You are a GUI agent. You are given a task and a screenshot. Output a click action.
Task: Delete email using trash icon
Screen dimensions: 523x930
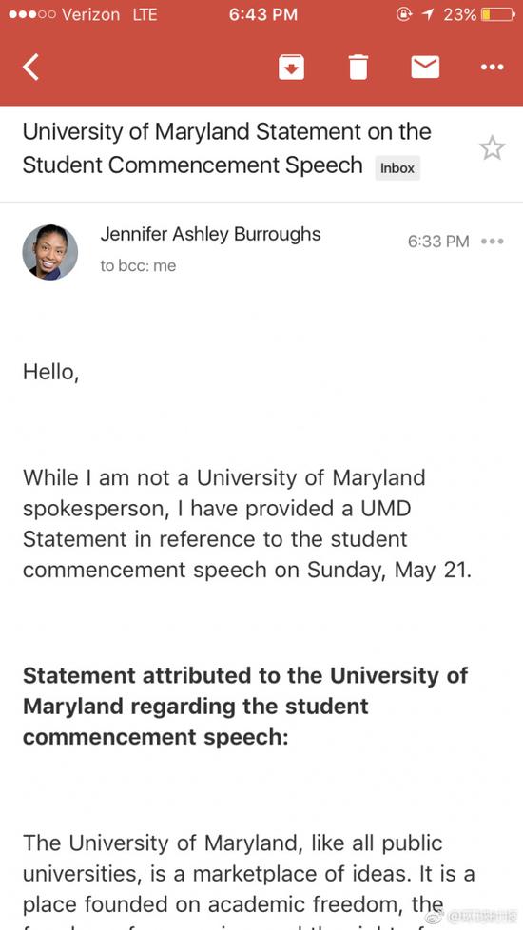(358, 67)
